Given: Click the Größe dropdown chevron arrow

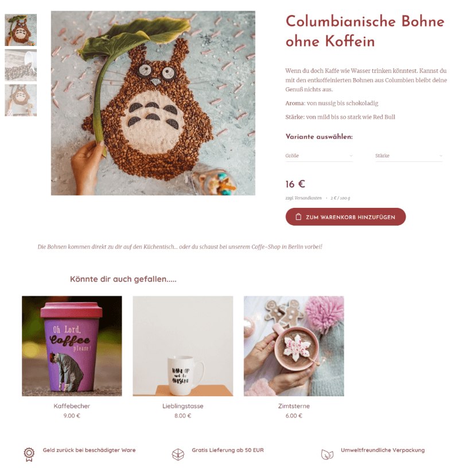Looking at the screenshot, I should [351, 156].
